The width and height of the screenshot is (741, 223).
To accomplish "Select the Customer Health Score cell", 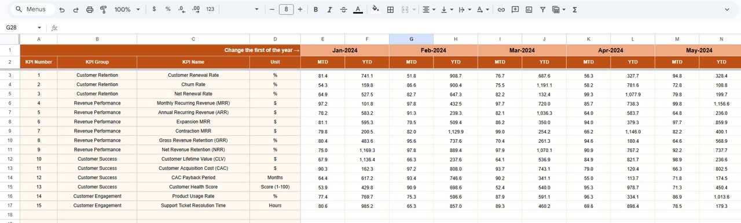I will pyautogui.click(x=193, y=187).
